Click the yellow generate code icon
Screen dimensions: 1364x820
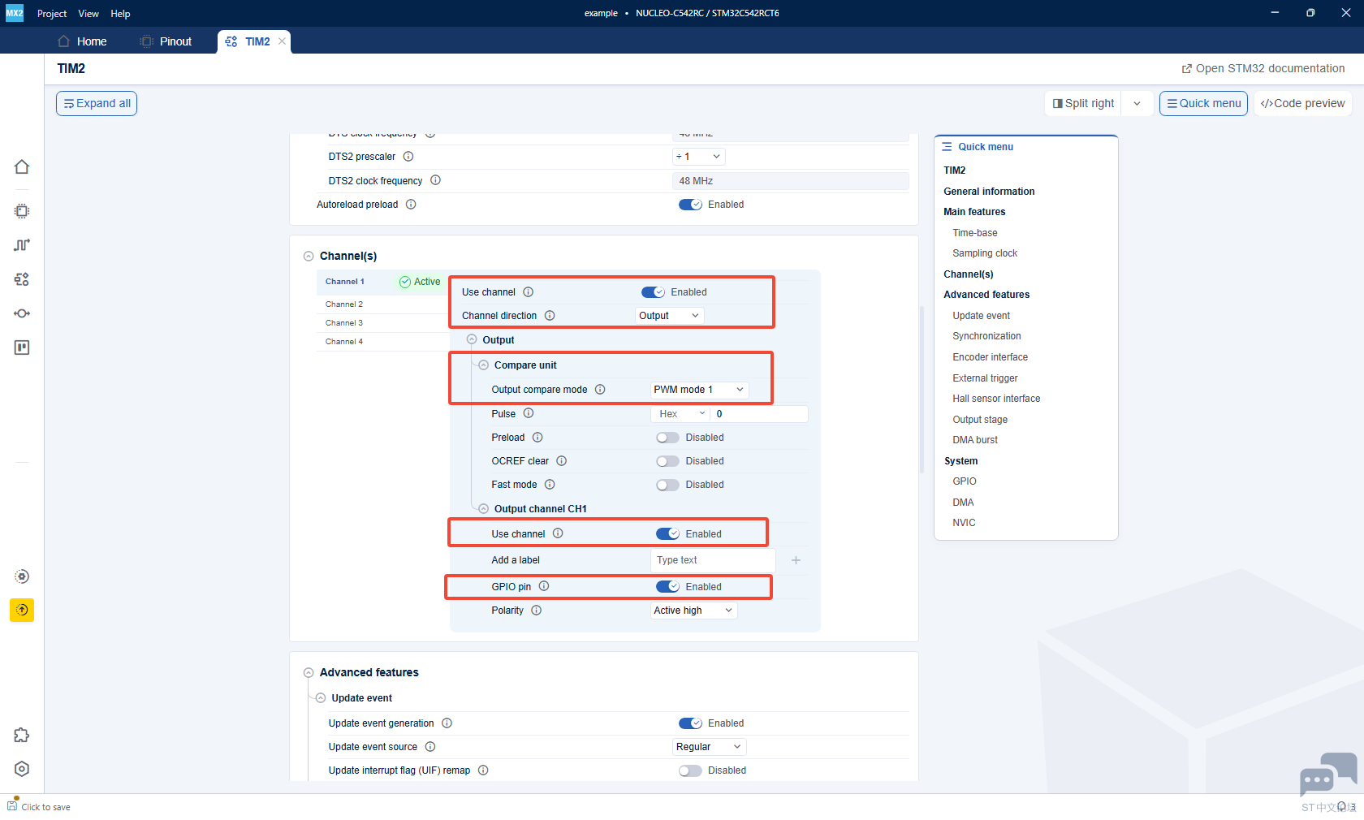pyautogui.click(x=22, y=610)
